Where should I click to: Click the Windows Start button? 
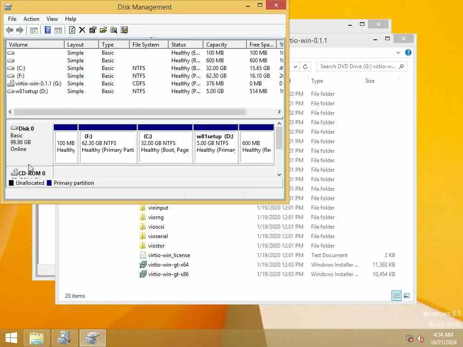pyautogui.click(x=11, y=338)
